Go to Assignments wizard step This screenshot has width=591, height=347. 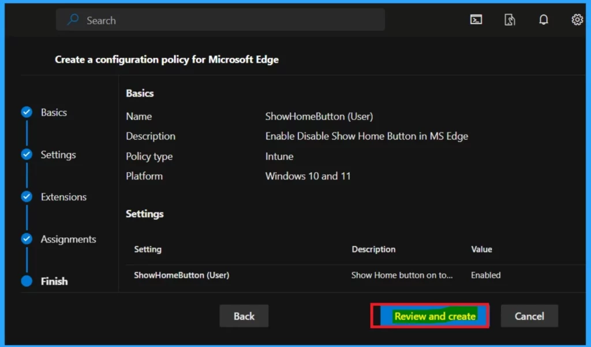[68, 239]
